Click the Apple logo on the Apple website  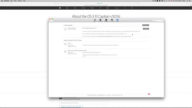[60, 8]
